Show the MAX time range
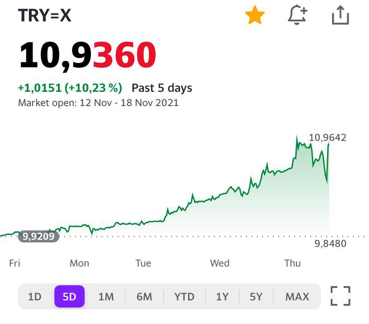 tap(297, 296)
